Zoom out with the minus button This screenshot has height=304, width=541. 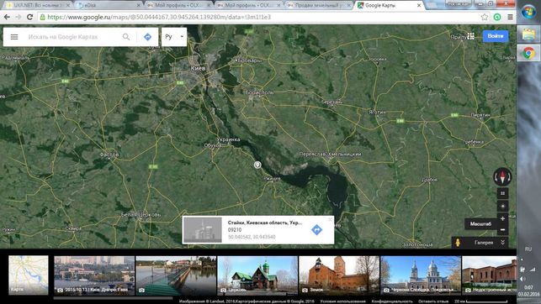pyautogui.click(x=502, y=229)
